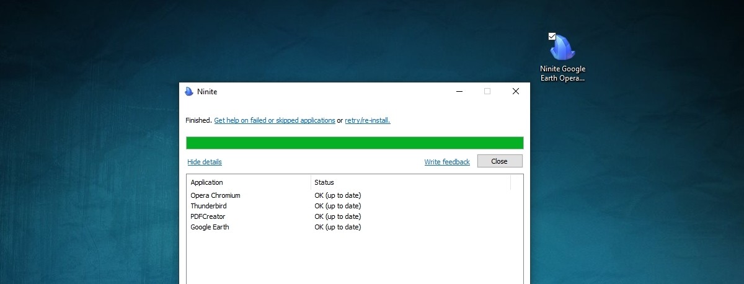744x284 pixels.
Task: Click the Ninite title bar text
Action: (207, 92)
